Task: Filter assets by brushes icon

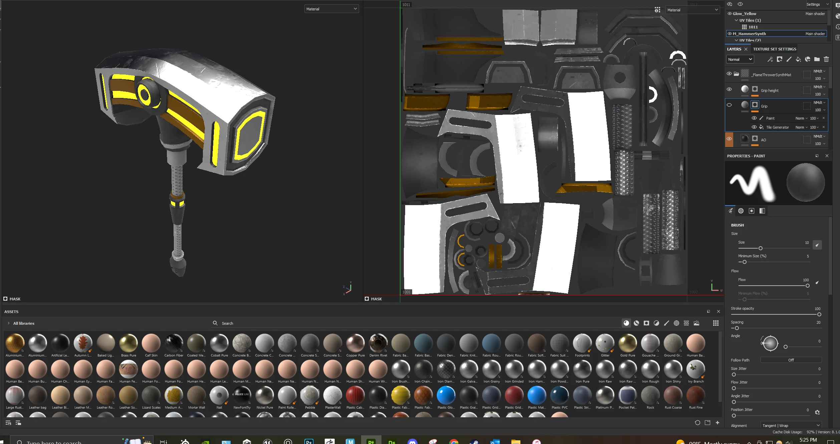Action: (666, 323)
